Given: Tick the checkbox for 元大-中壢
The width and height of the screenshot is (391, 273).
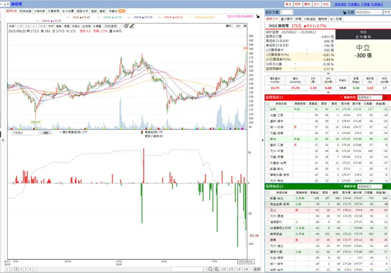Looking at the screenshot, I should [x=267, y=151].
